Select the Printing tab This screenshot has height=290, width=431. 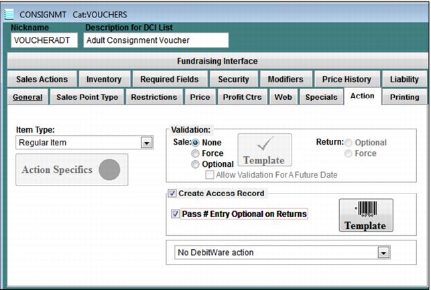pyautogui.click(x=404, y=96)
